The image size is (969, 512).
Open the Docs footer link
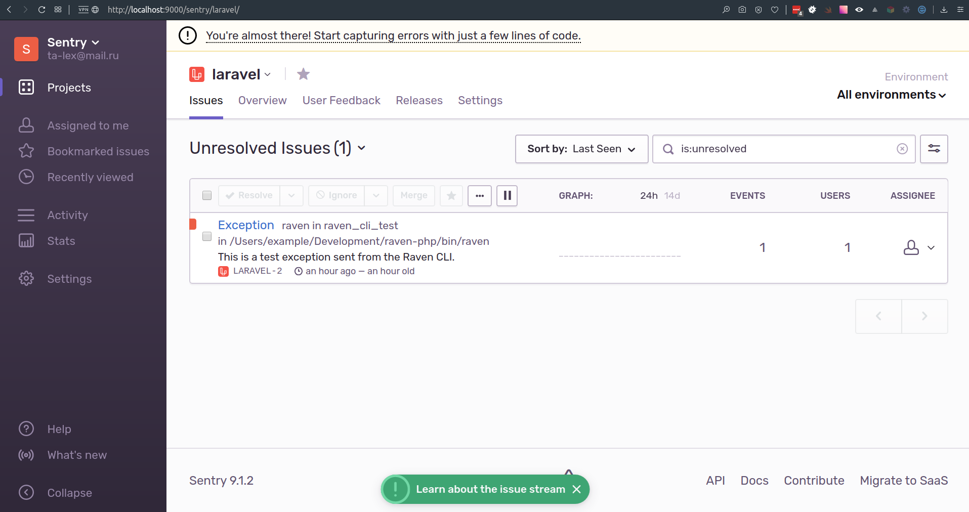[754, 481]
